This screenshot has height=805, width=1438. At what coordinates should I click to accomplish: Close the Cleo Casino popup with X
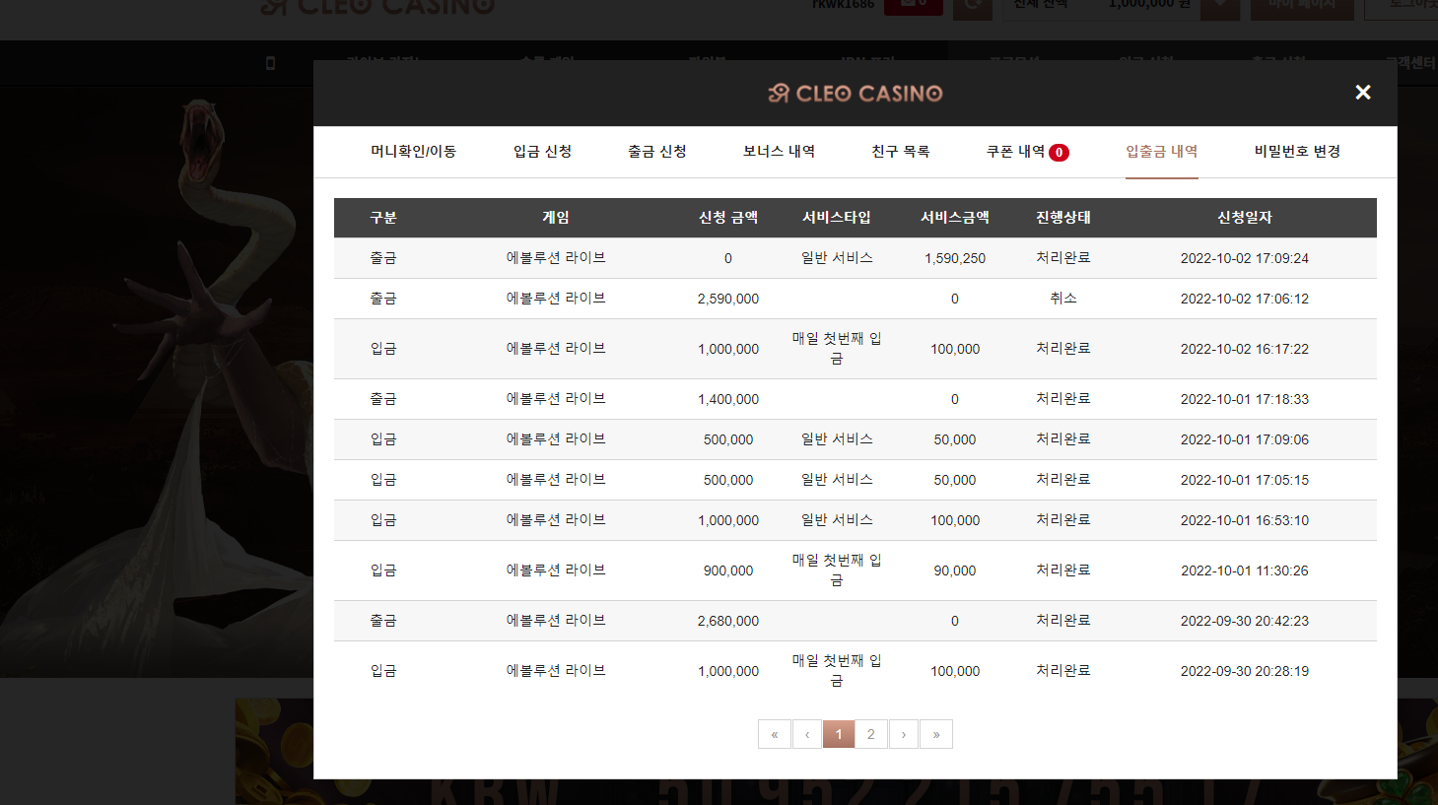tap(1363, 92)
